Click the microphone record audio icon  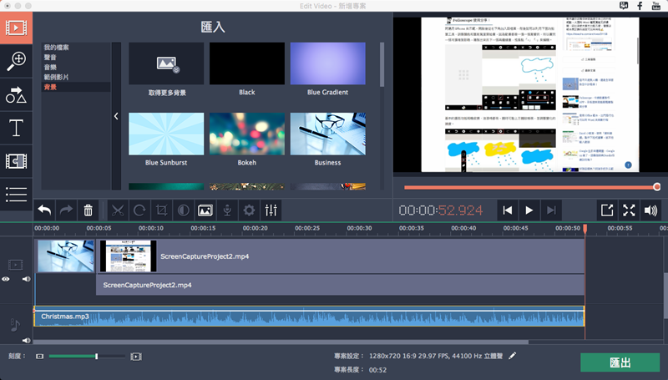pyautogui.click(x=226, y=210)
